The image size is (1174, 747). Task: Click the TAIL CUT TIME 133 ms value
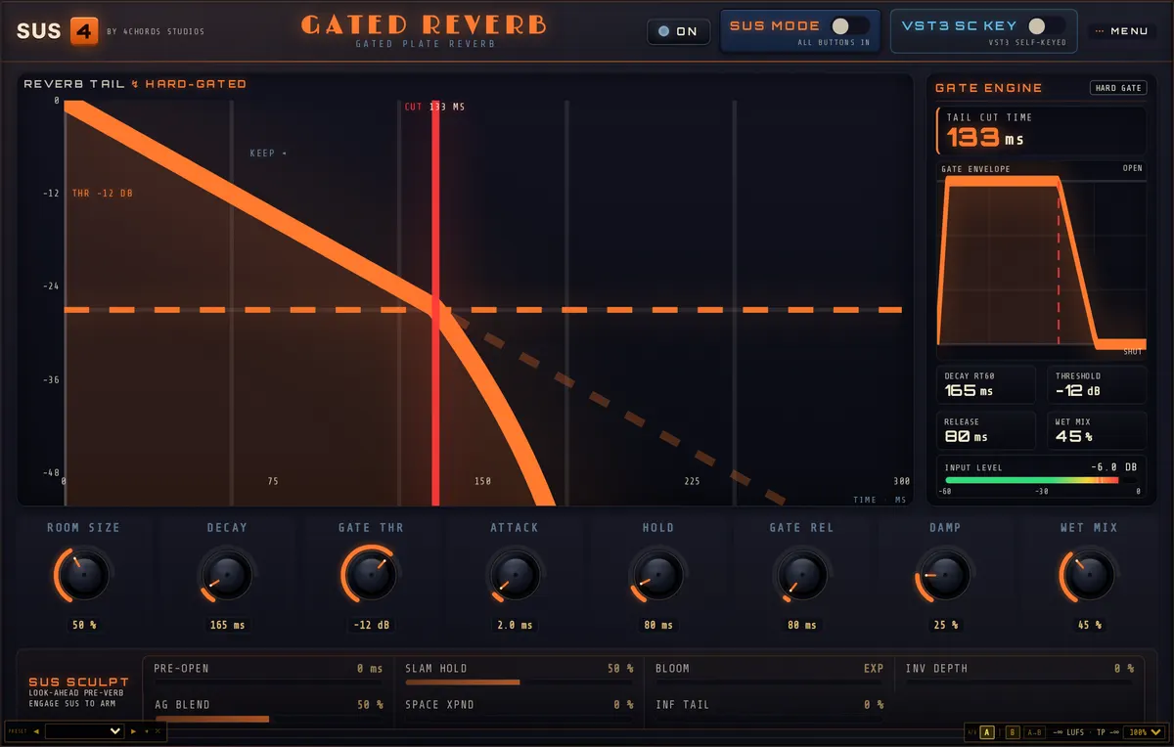pos(984,139)
